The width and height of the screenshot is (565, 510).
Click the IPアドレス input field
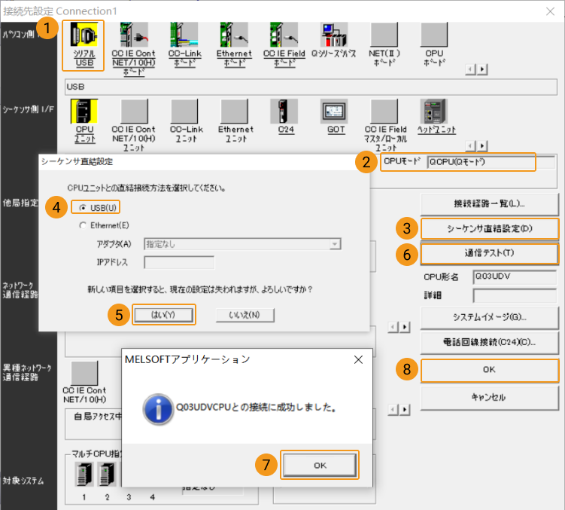(179, 262)
